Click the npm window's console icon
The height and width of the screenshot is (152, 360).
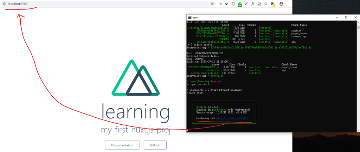189,18
